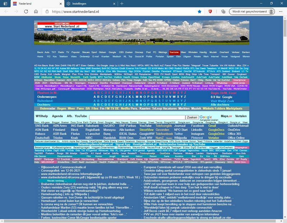This screenshot has height=223, width=287.
Task: Open the Nieuws category link
Action: [x=86, y=52]
